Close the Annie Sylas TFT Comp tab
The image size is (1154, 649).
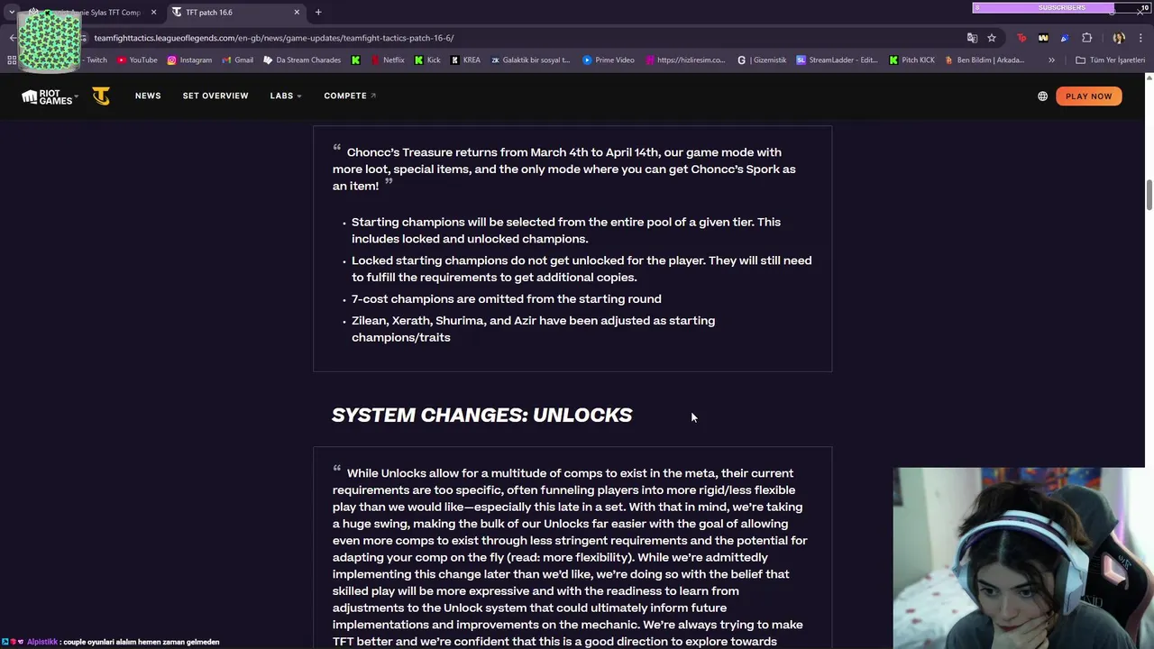153,13
